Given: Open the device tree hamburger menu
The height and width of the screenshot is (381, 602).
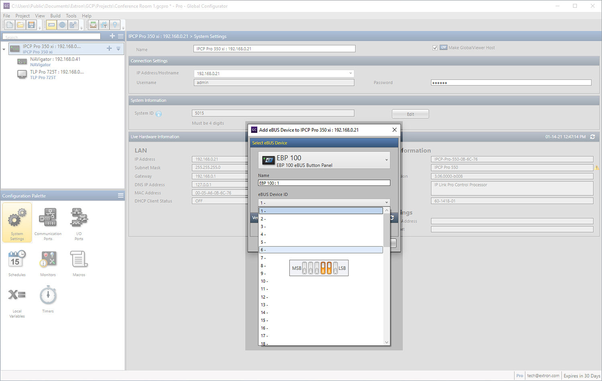Looking at the screenshot, I should click(x=120, y=36).
